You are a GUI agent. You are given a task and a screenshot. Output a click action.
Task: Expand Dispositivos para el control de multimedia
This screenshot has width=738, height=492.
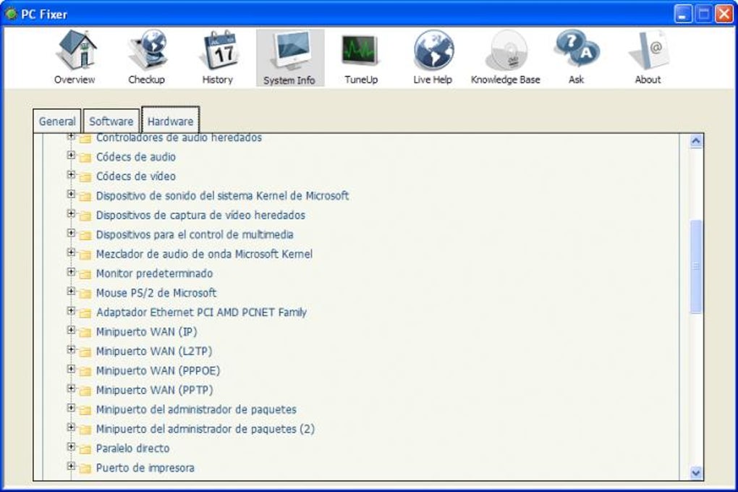71,232
